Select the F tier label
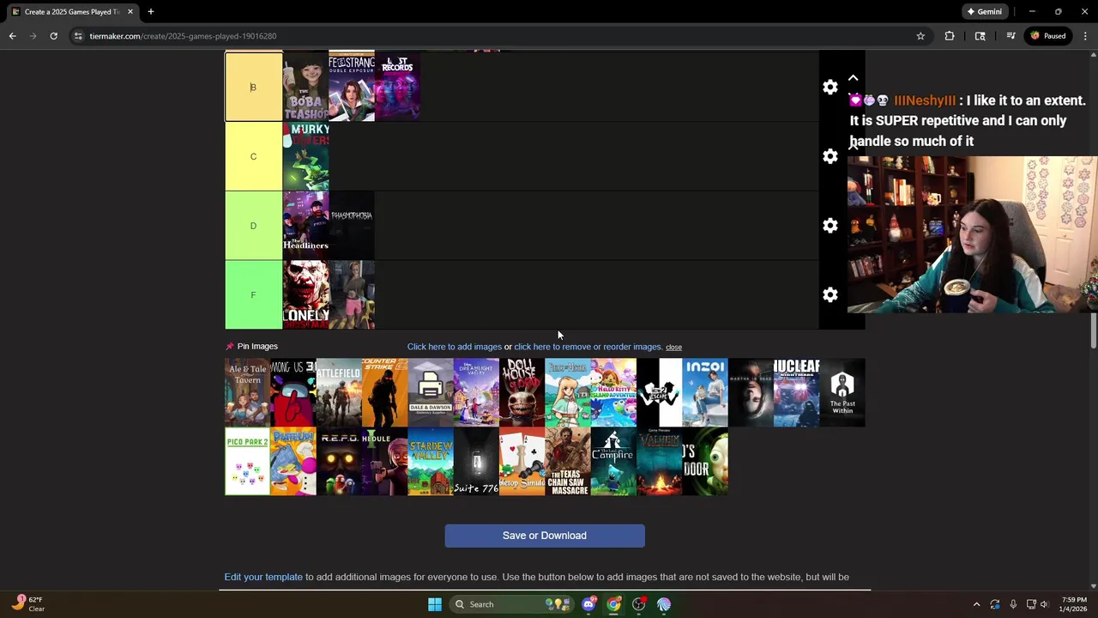Screen dimensions: 1098x618 (x=253, y=295)
